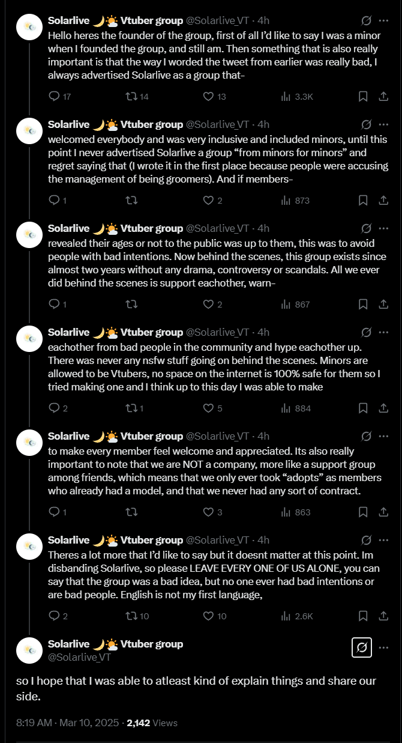Bookmark the tweet with 863 views
The height and width of the screenshot is (743, 402).
click(x=363, y=512)
